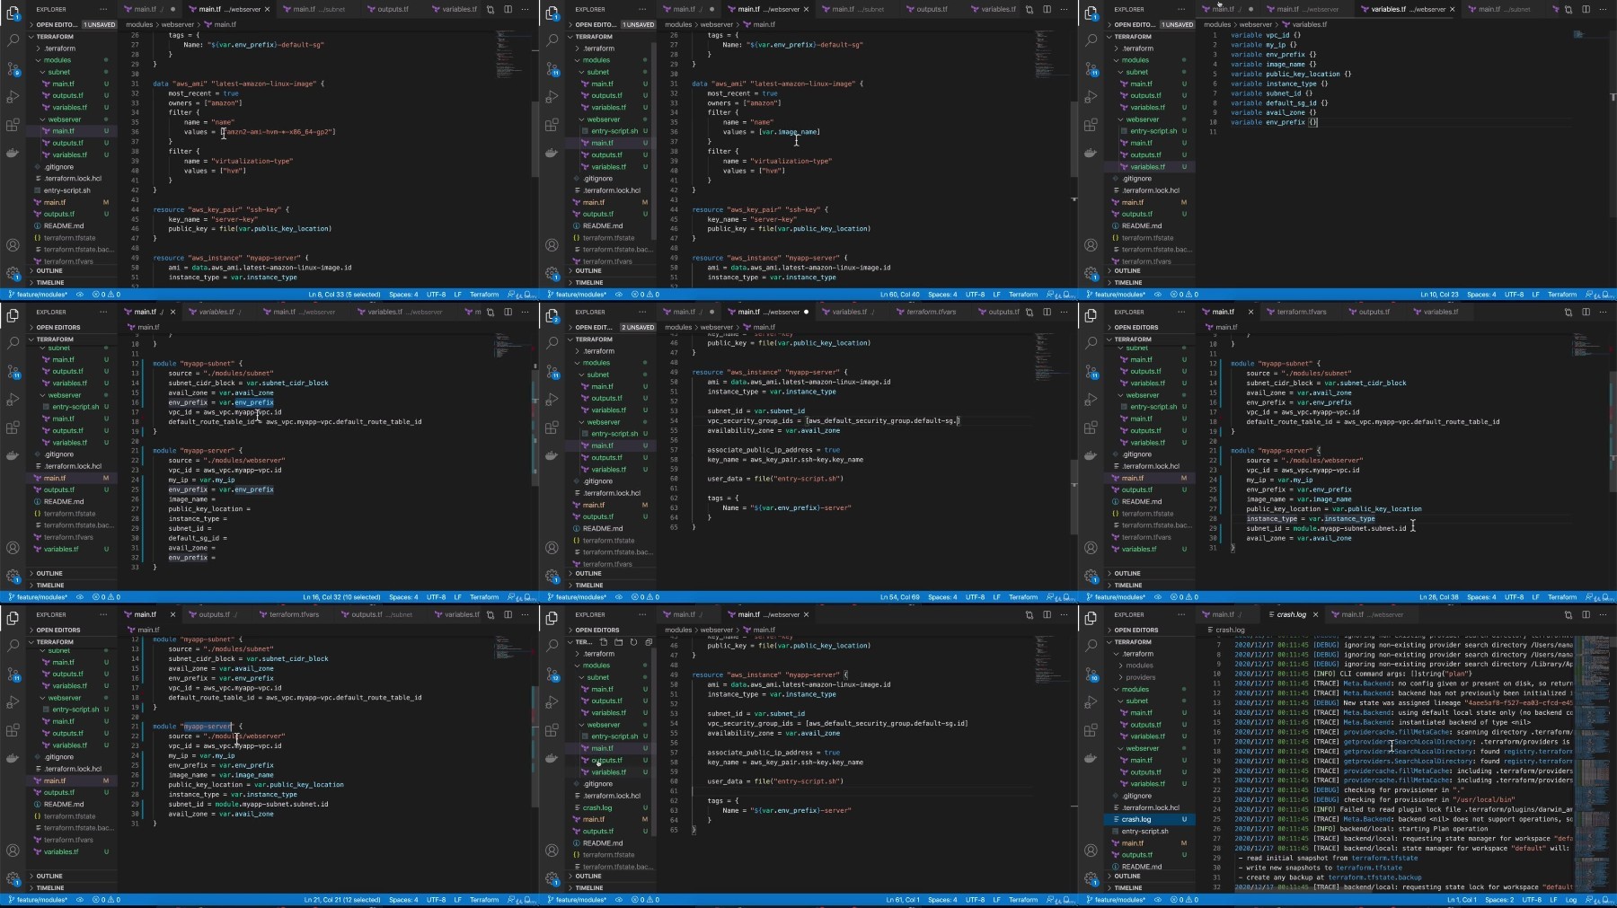This screenshot has width=1617, height=908.
Task: Select the crash.log editor tab
Action: (1291, 614)
